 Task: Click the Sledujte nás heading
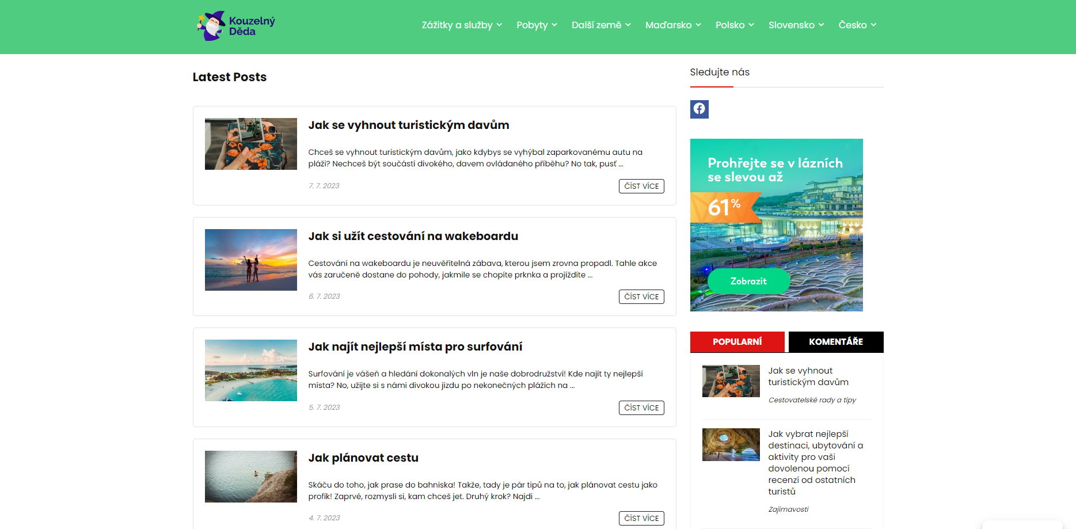tap(720, 72)
